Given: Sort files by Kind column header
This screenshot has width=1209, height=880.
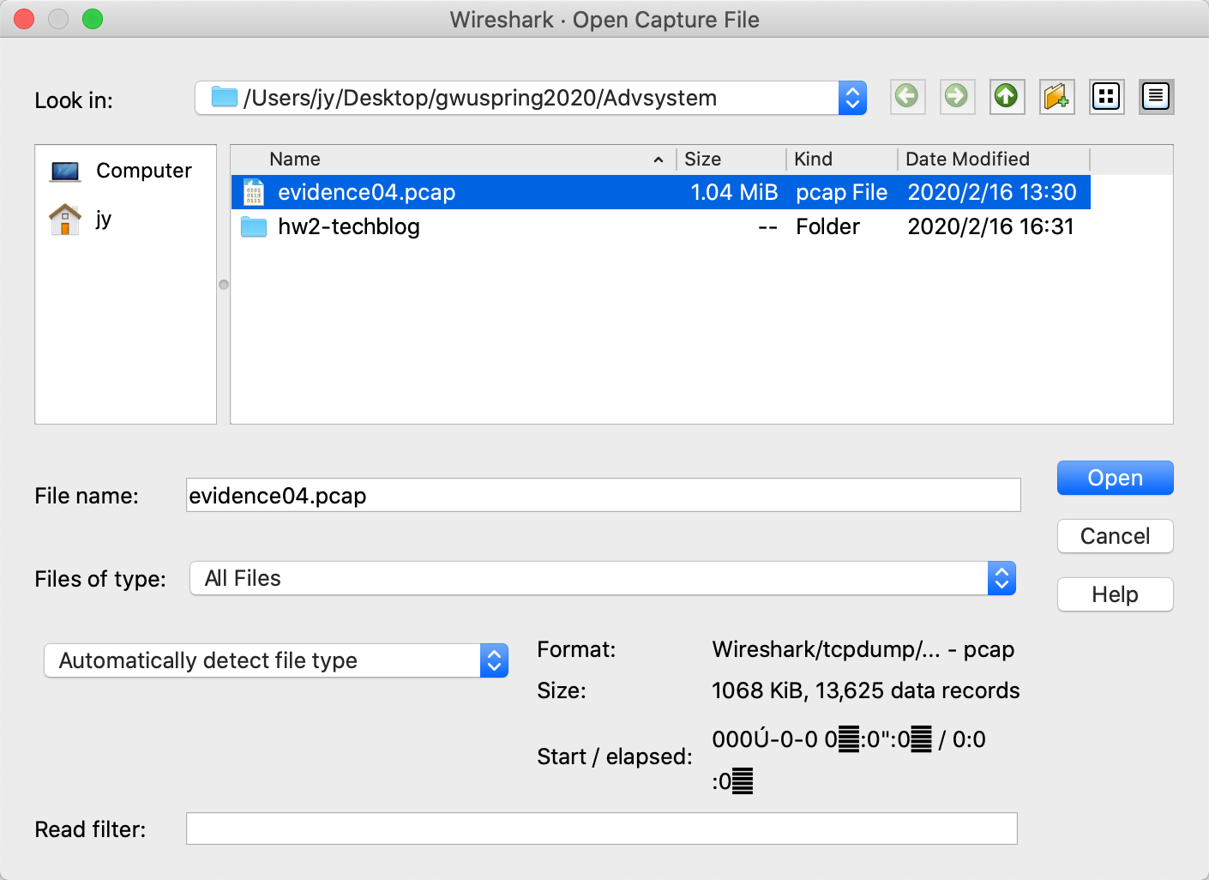Looking at the screenshot, I should 813,160.
